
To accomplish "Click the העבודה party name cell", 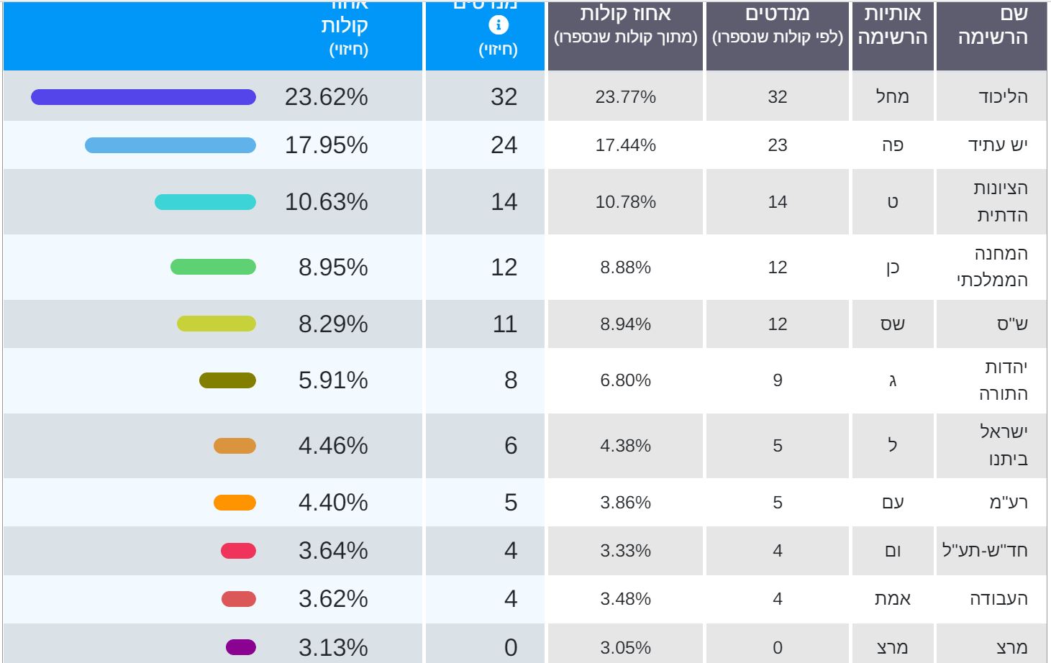I will point(998,599).
